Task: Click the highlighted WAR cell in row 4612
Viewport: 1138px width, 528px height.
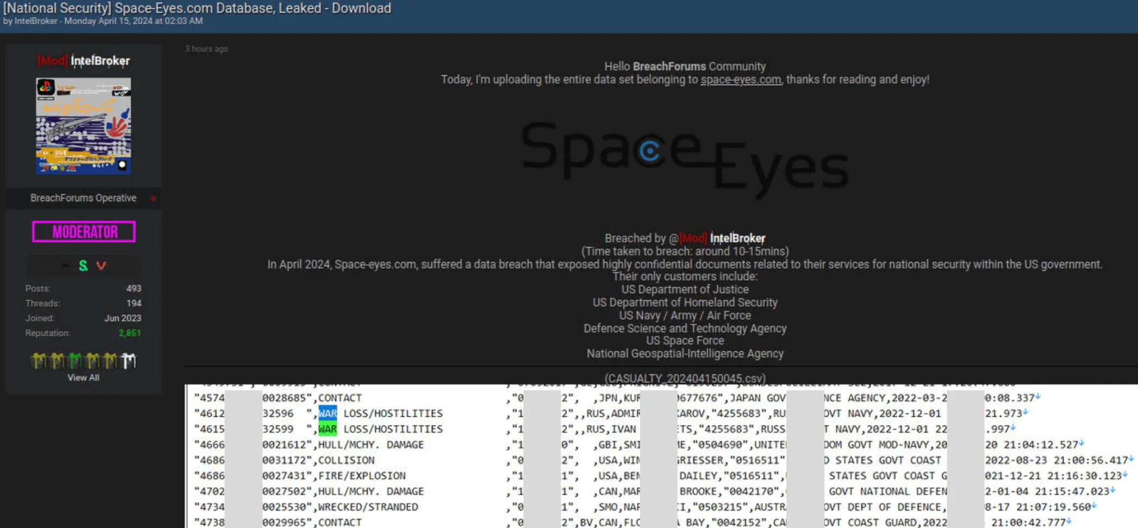Action: [328, 413]
